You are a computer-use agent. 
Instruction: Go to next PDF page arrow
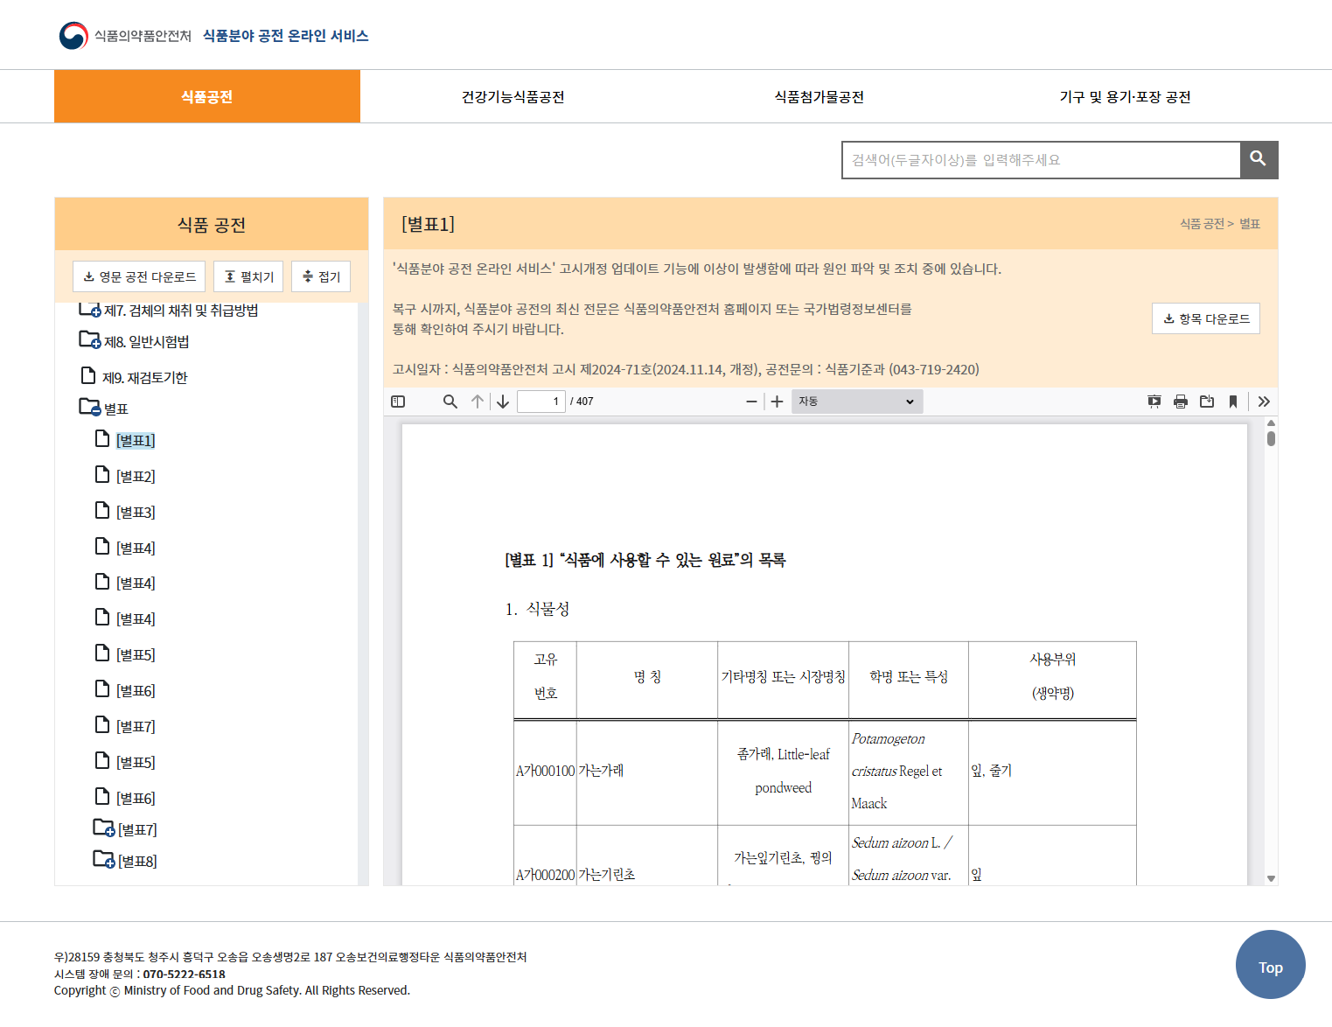pyautogui.click(x=503, y=402)
